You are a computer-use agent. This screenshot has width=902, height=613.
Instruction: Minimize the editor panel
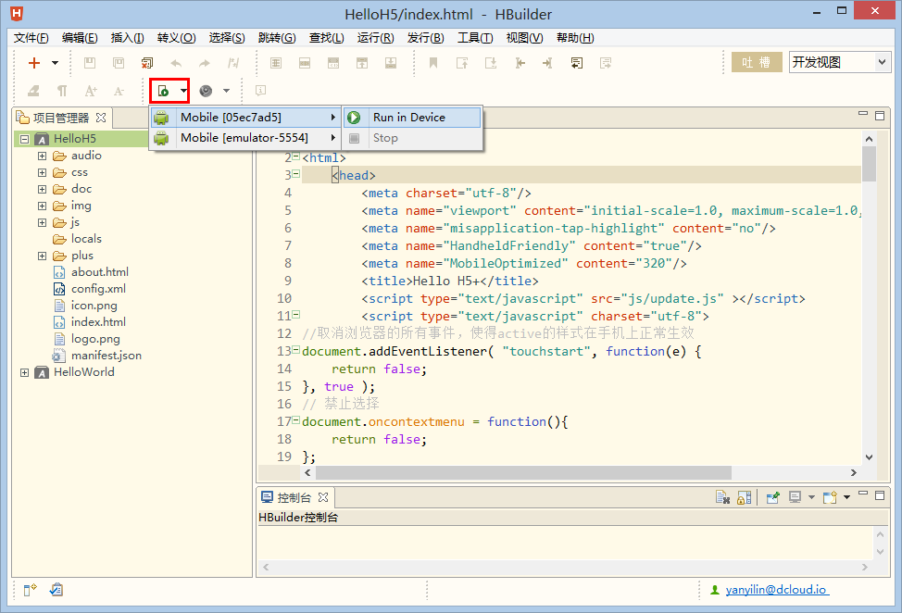pos(863,114)
